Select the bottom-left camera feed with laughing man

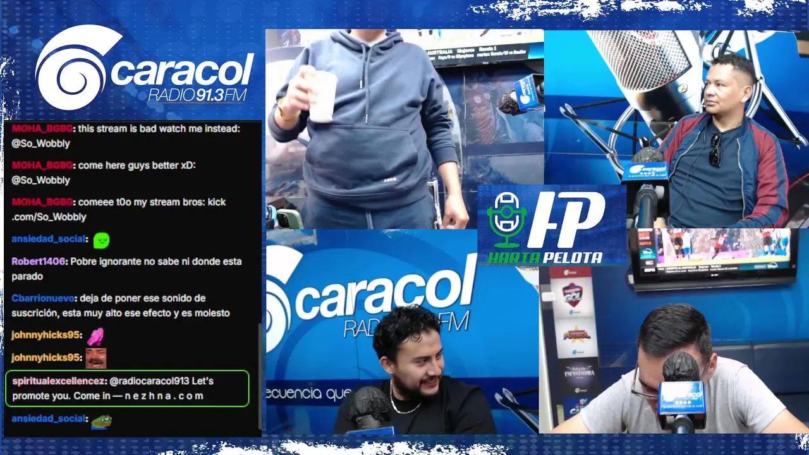pos(403,331)
